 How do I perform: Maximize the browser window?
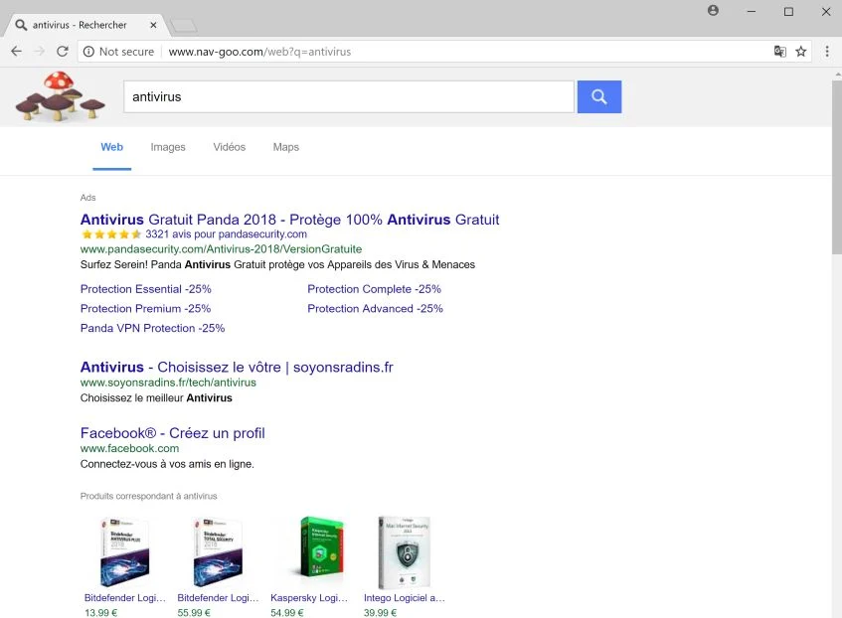(x=788, y=11)
